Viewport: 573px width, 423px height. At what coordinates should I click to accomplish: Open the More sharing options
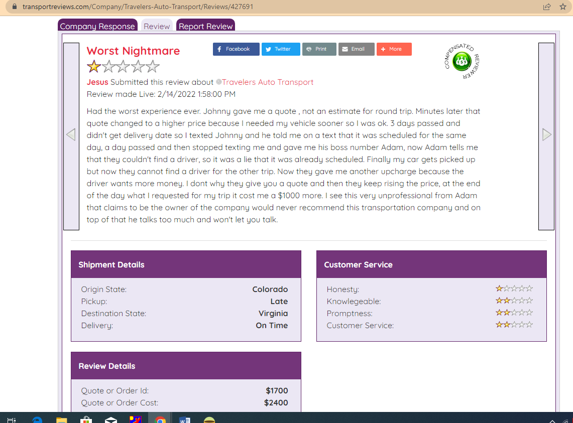[x=394, y=49]
